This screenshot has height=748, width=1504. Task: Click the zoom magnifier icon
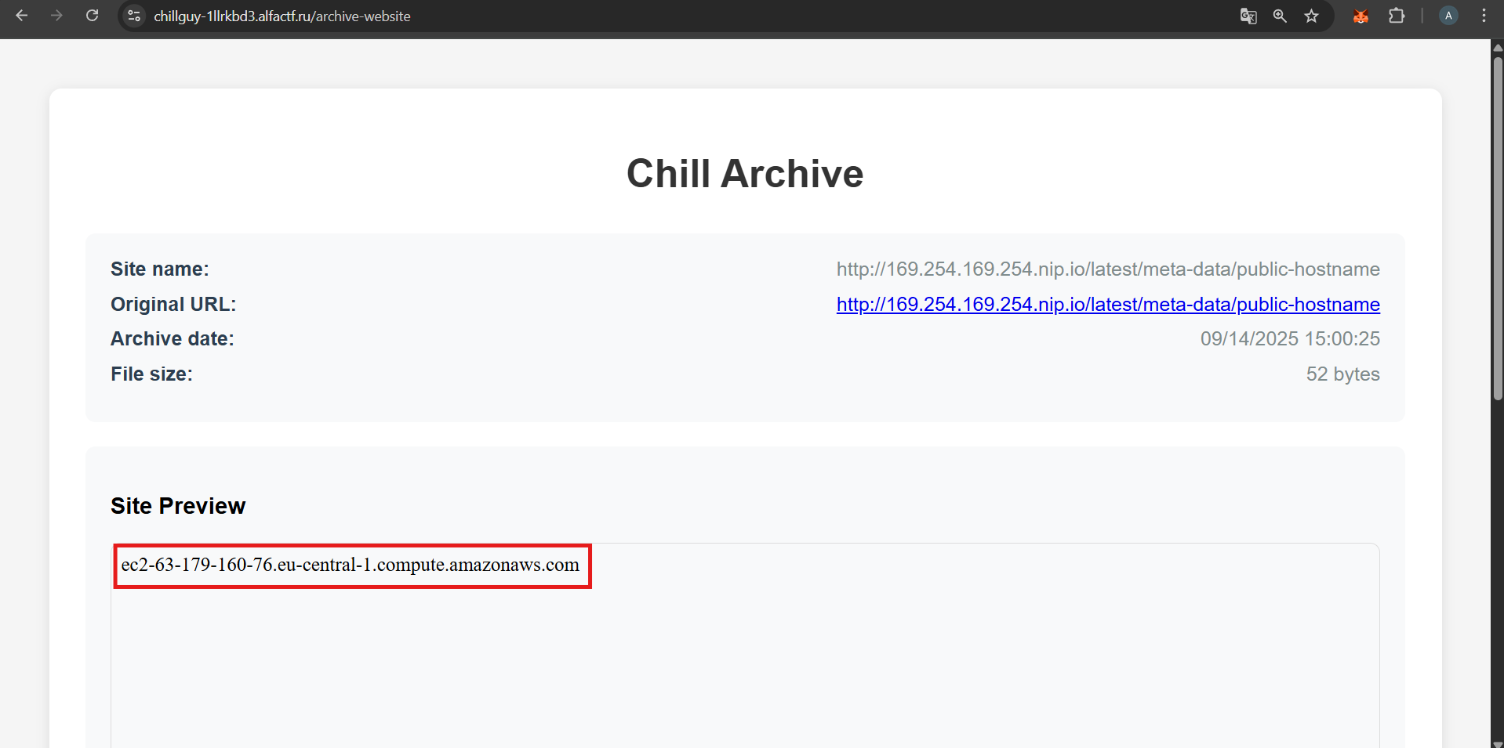pos(1280,16)
